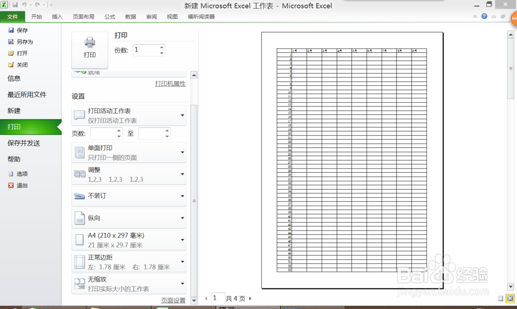This screenshot has width=517, height=309.
Task: Open the A4 paper size dropdown
Action: tap(129, 240)
